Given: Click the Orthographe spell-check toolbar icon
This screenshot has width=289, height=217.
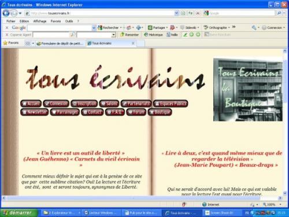Looking at the screenshot, I should tap(217, 28).
